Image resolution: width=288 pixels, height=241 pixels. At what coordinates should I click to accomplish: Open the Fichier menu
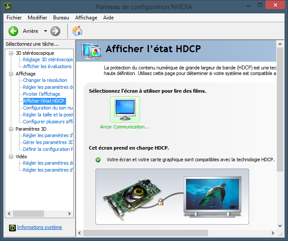(x=14, y=18)
